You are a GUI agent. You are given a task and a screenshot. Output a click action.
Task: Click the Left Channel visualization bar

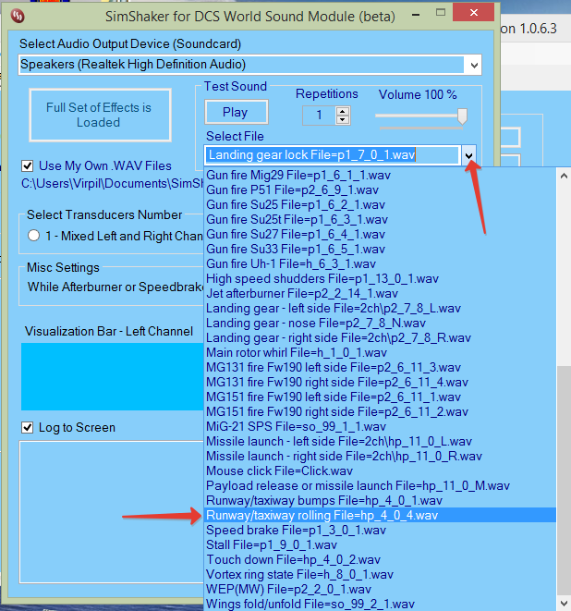[113, 376]
